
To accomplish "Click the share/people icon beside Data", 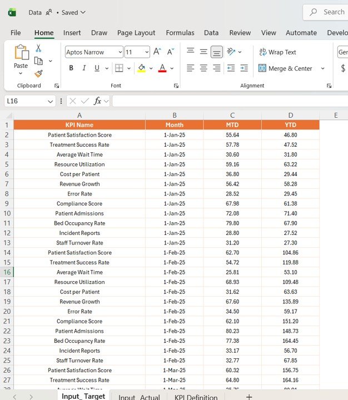I will pos(49,12).
